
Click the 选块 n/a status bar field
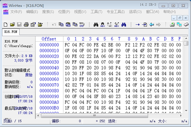131,121
